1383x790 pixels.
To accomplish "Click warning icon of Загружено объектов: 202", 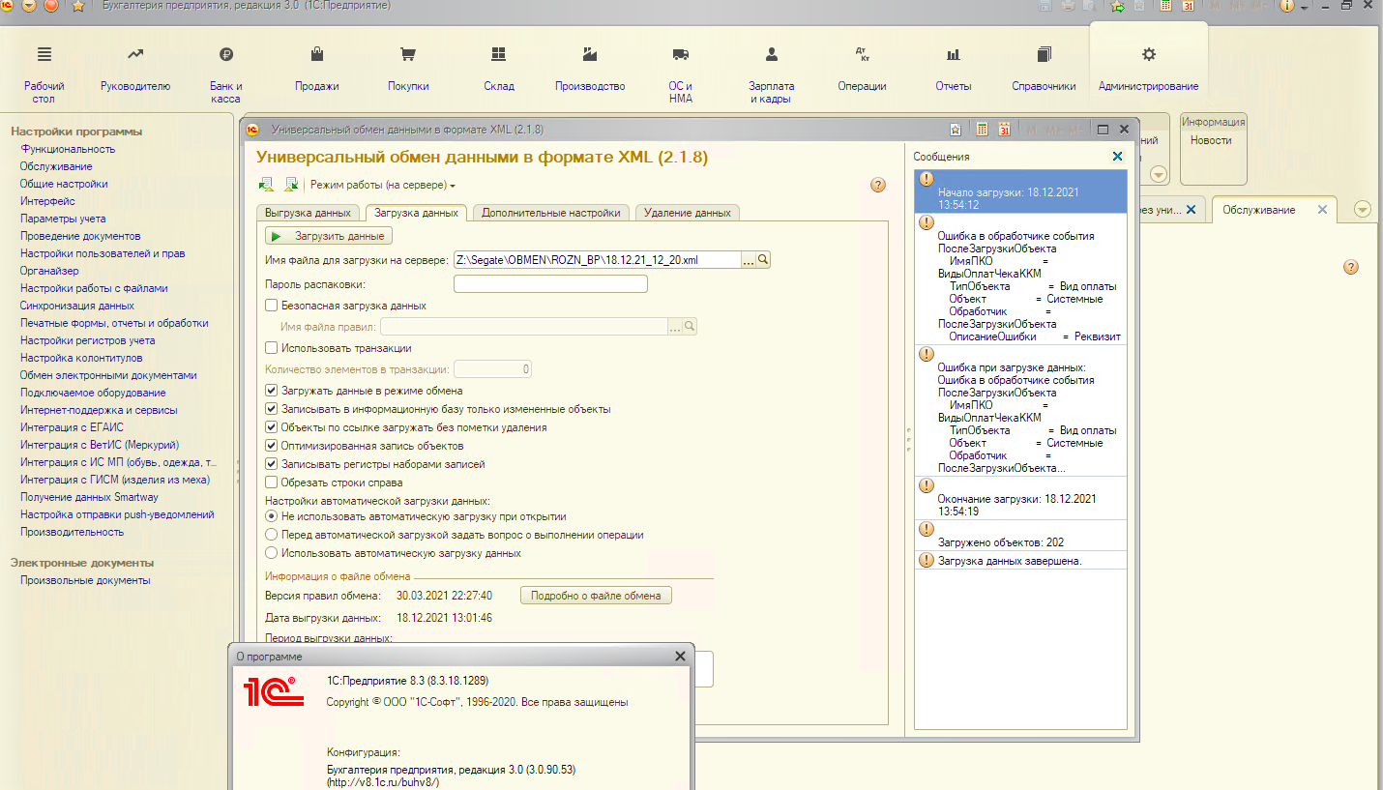I will click(x=926, y=529).
